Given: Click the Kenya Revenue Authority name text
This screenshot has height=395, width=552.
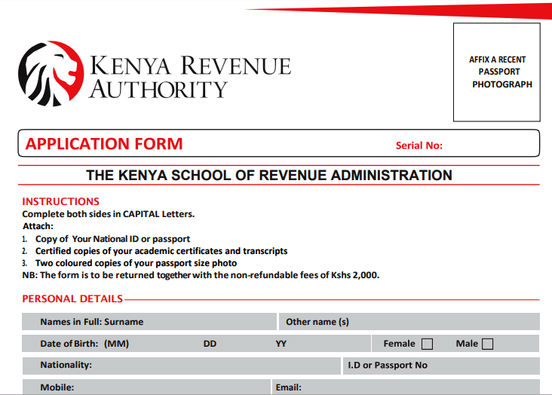Looking at the screenshot, I should [x=190, y=77].
